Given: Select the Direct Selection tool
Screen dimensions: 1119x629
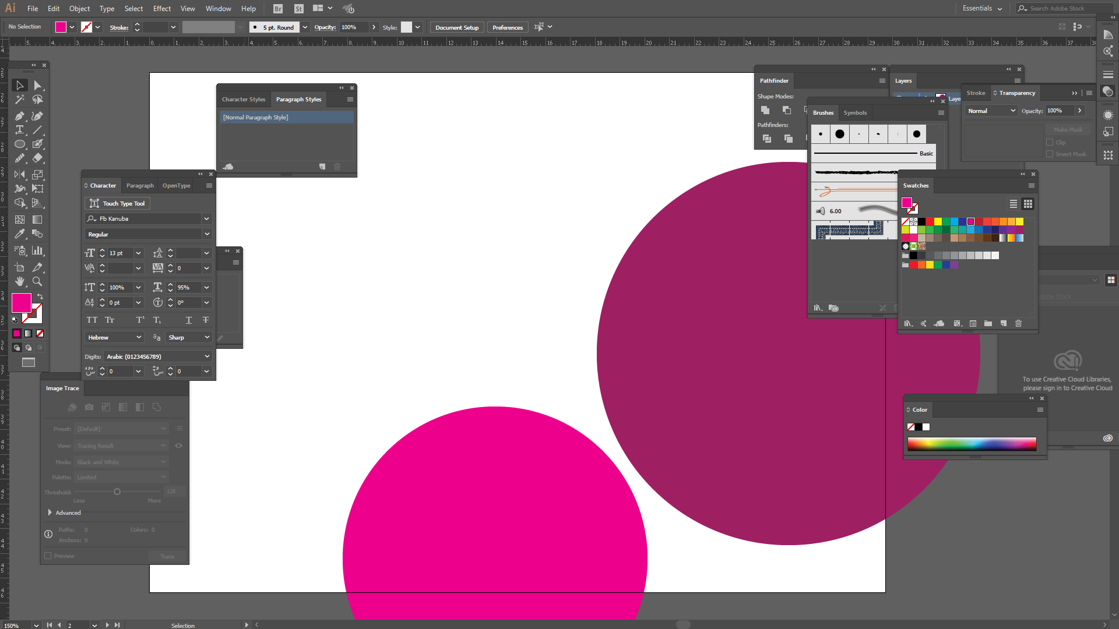Looking at the screenshot, I should pos(37,86).
